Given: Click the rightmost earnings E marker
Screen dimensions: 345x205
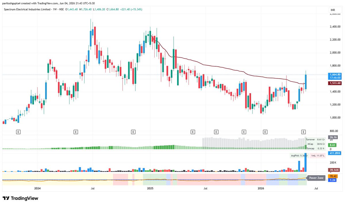Looking at the screenshot, I should pos(303,132).
